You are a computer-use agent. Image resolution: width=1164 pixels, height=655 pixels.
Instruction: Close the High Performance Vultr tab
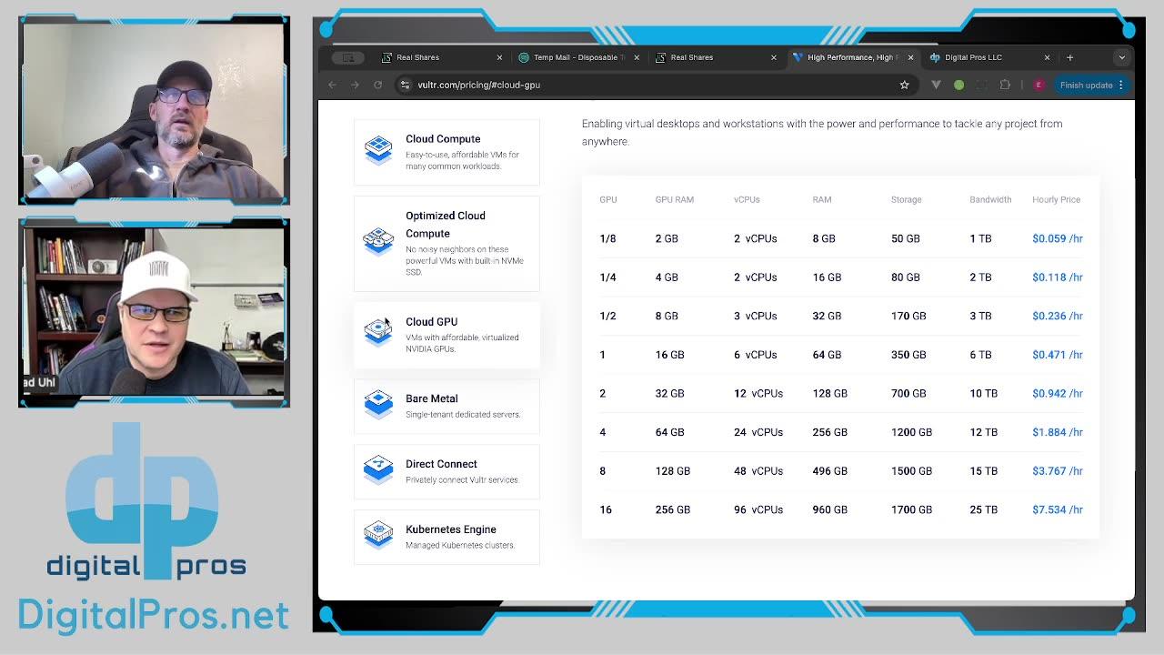click(x=910, y=57)
